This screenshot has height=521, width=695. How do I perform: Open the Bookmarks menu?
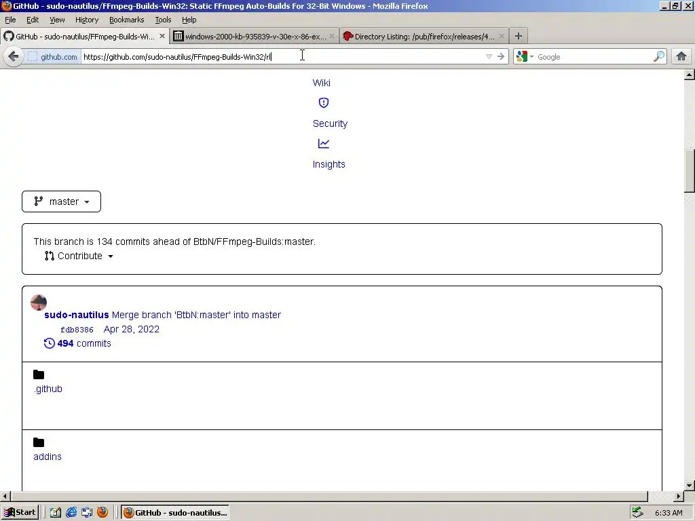click(127, 20)
